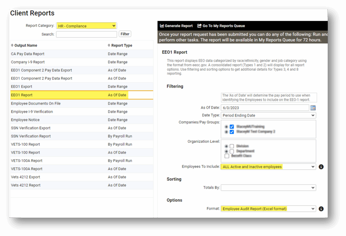Click the Search input field
The height and width of the screenshot is (236, 346).
(x=86, y=34)
